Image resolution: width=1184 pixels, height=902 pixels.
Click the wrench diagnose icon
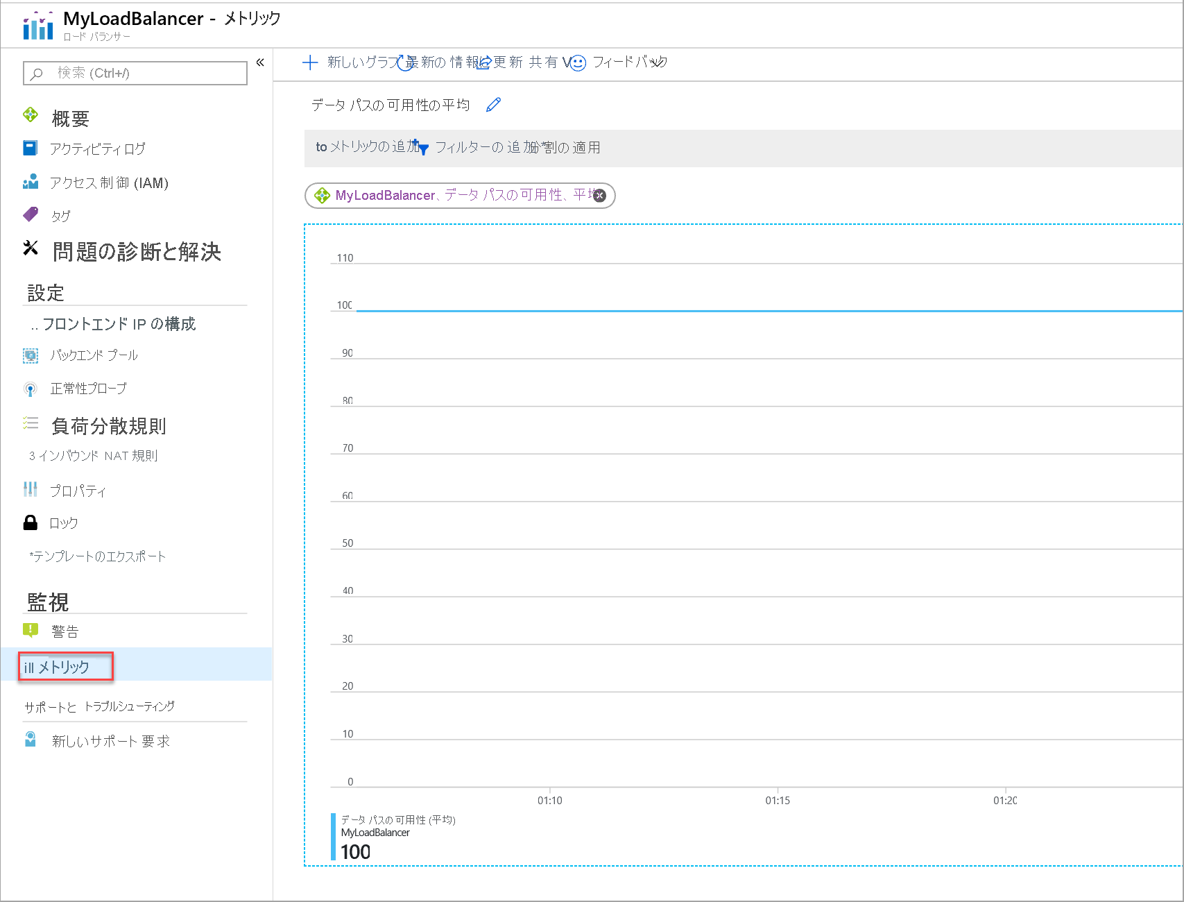click(31, 248)
